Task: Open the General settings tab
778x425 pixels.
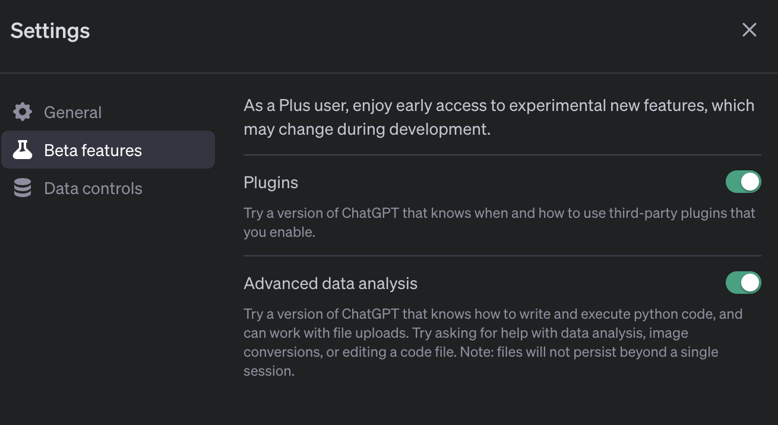Action: pos(72,112)
